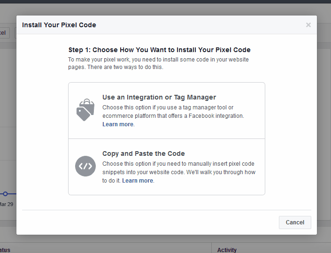This screenshot has height=253, width=331.
Task: Choose Use an Integration or Tag Manager
Action: [167, 111]
